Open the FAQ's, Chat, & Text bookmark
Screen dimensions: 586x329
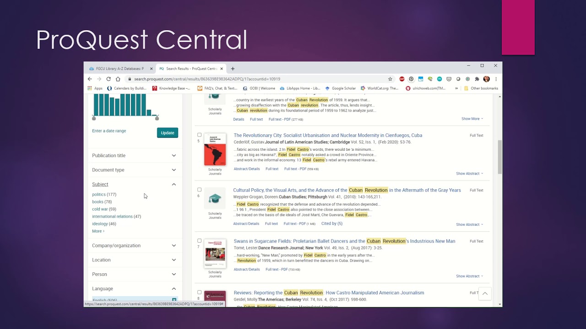point(217,88)
